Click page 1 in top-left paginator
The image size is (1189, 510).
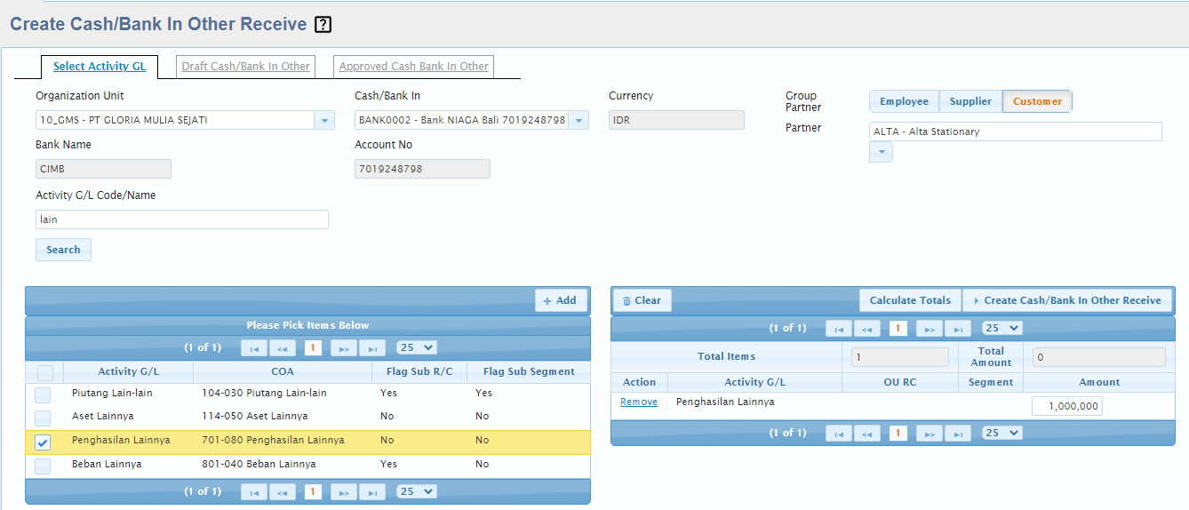pyautogui.click(x=313, y=347)
